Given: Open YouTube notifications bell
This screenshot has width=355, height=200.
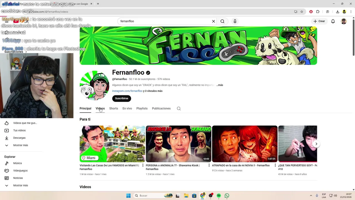Looking at the screenshot, I should pos(333,21).
